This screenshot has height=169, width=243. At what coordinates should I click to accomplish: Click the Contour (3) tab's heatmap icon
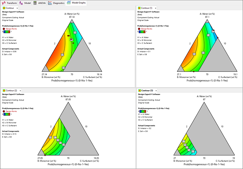pyautogui.click(x=139, y=91)
